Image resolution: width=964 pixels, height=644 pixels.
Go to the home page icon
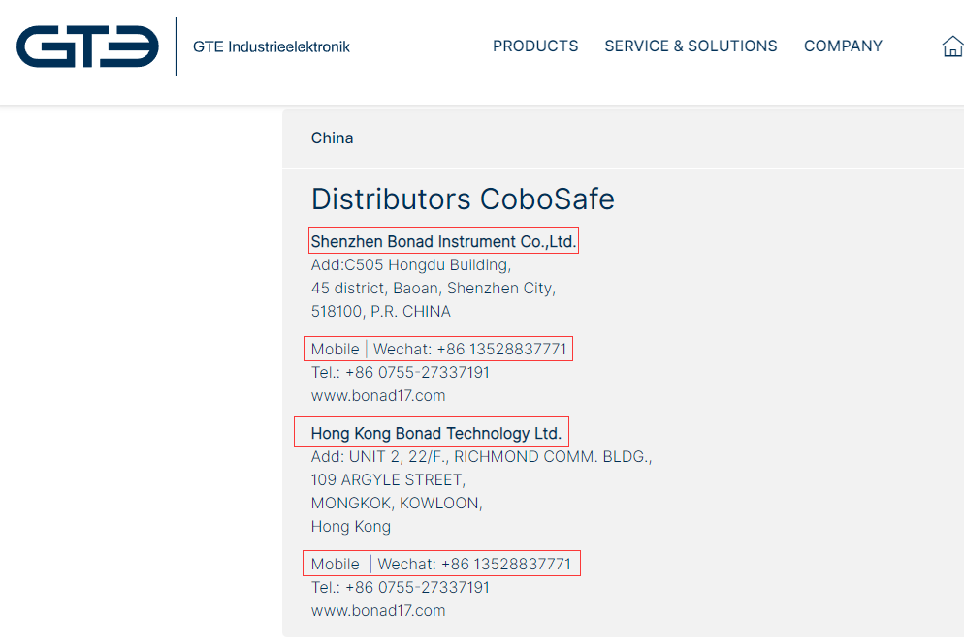[x=952, y=46]
